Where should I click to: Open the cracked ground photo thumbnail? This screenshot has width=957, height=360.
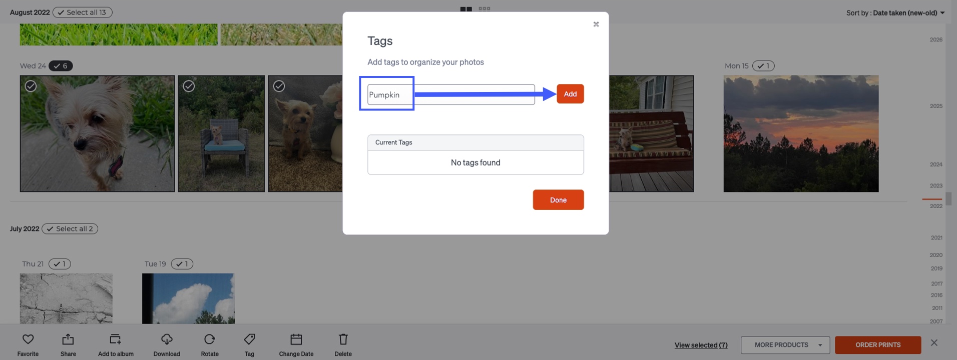pyautogui.click(x=66, y=298)
